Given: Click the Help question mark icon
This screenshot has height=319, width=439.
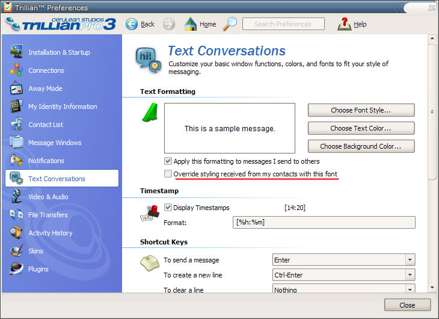Looking at the screenshot, I should 345,24.
